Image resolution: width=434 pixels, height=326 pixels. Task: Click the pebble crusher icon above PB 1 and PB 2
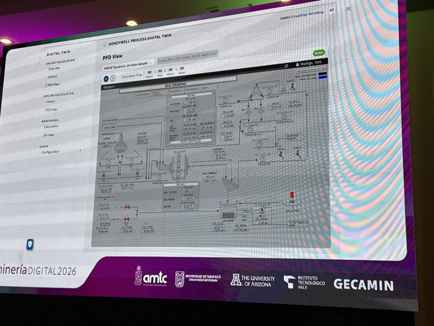pyautogui.click(x=256, y=92)
